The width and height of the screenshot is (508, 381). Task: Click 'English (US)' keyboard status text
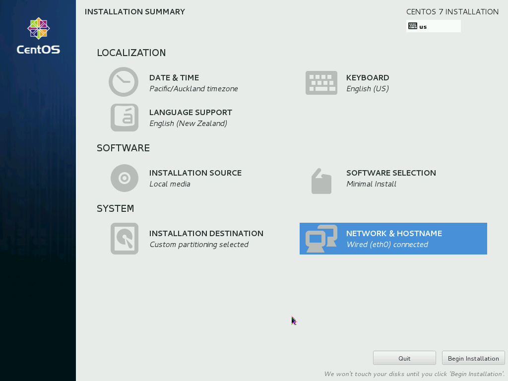(x=368, y=89)
